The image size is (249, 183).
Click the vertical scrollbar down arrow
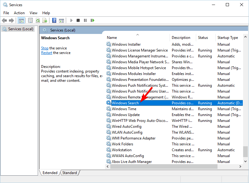245,161
